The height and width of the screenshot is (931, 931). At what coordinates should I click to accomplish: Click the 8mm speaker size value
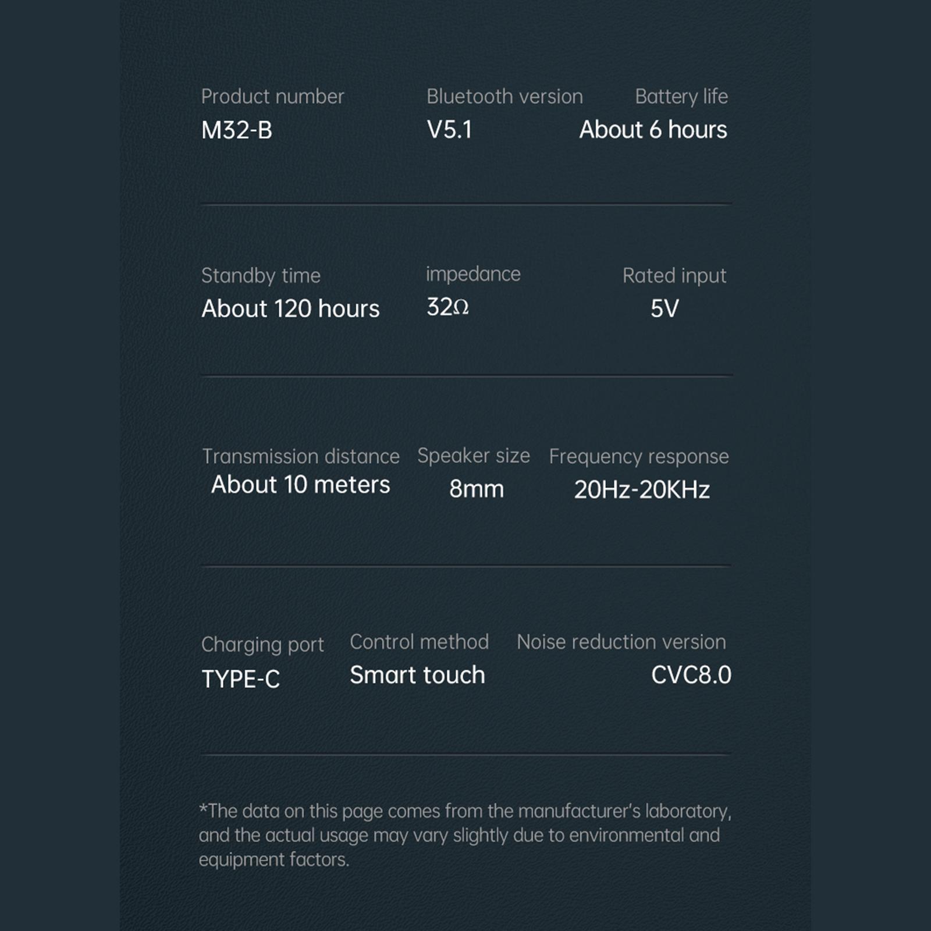point(477,489)
